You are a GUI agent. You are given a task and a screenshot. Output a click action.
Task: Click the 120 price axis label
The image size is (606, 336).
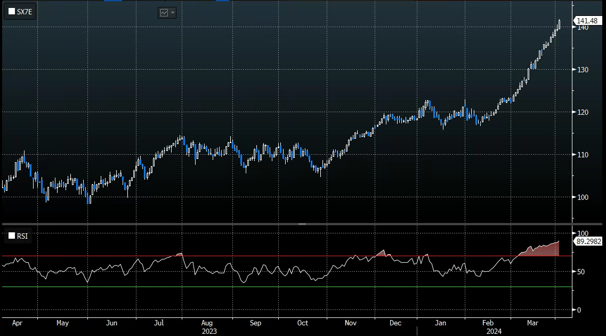[x=583, y=112]
